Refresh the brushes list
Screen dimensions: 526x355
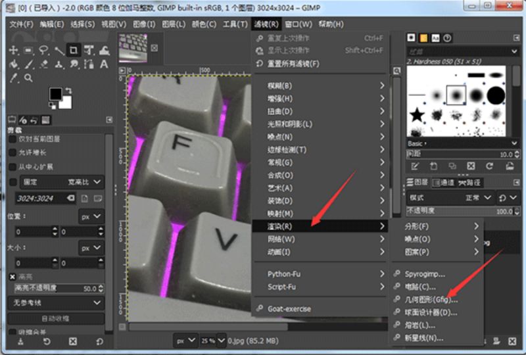pos(489,166)
